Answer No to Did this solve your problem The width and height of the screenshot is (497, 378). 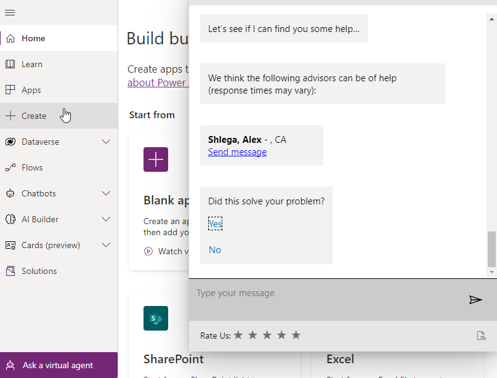[215, 250]
